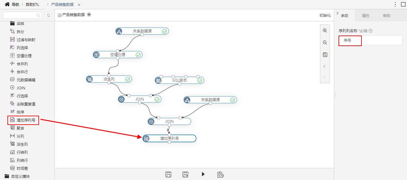Click the settings icon beside 产品销售数据 title
407x180 pixels.
click(89, 15)
